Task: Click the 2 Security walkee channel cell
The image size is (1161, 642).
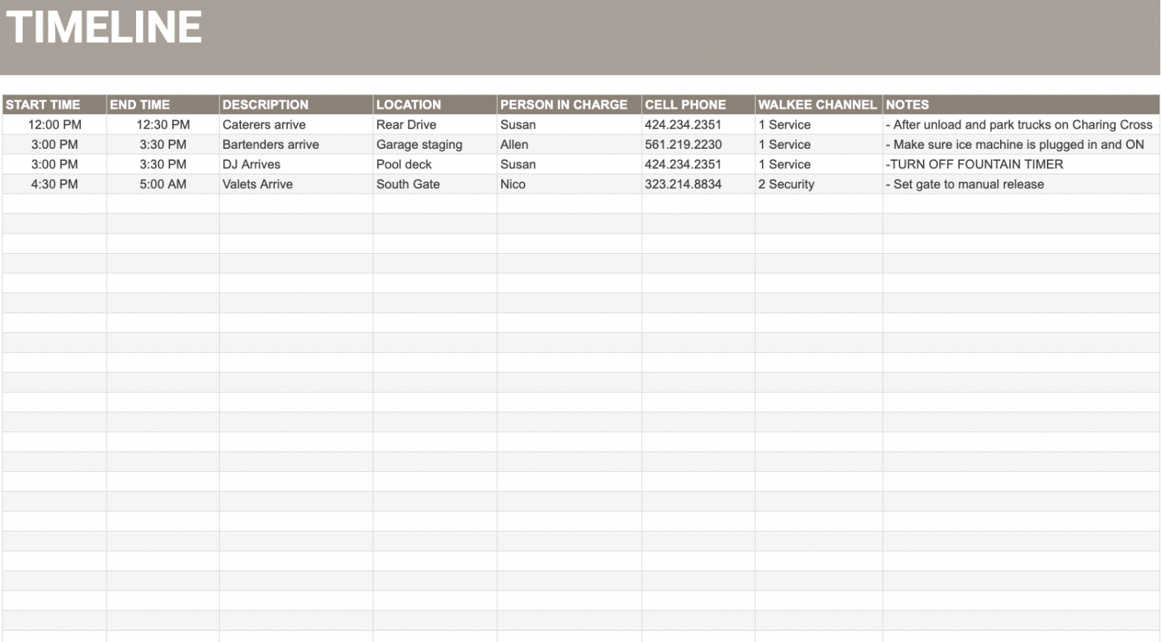Action: (x=786, y=184)
